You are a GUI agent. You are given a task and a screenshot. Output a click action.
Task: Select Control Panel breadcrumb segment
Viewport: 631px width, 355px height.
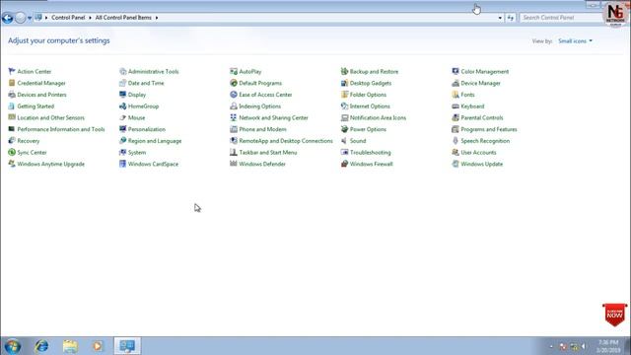(x=68, y=18)
